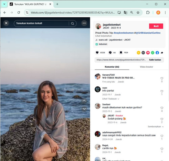
Task: Like Regal's 'cantik nya' comment
Action: pyautogui.click(x=162, y=149)
